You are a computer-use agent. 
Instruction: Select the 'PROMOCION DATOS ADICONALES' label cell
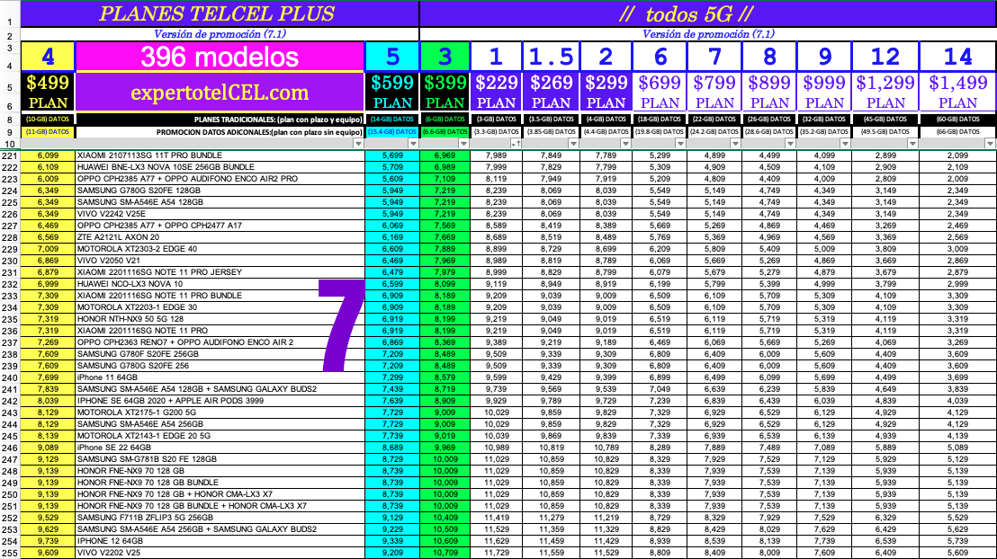tap(220, 132)
